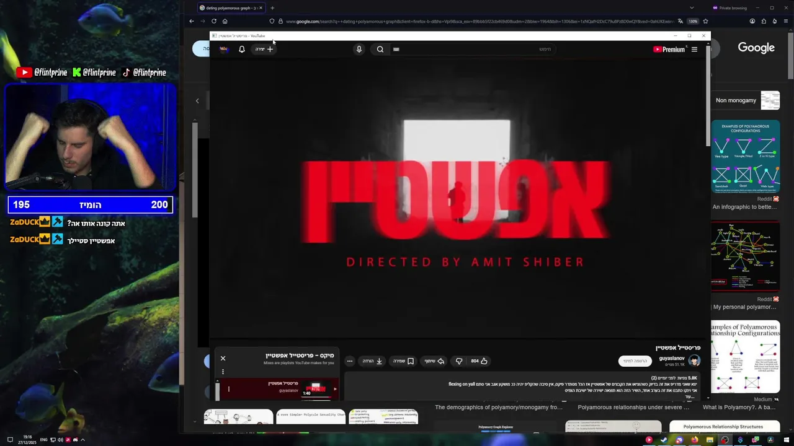Click the site shield tracking protection icon
Image resolution: width=794 pixels, height=446 pixels.
tap(272, 21)
